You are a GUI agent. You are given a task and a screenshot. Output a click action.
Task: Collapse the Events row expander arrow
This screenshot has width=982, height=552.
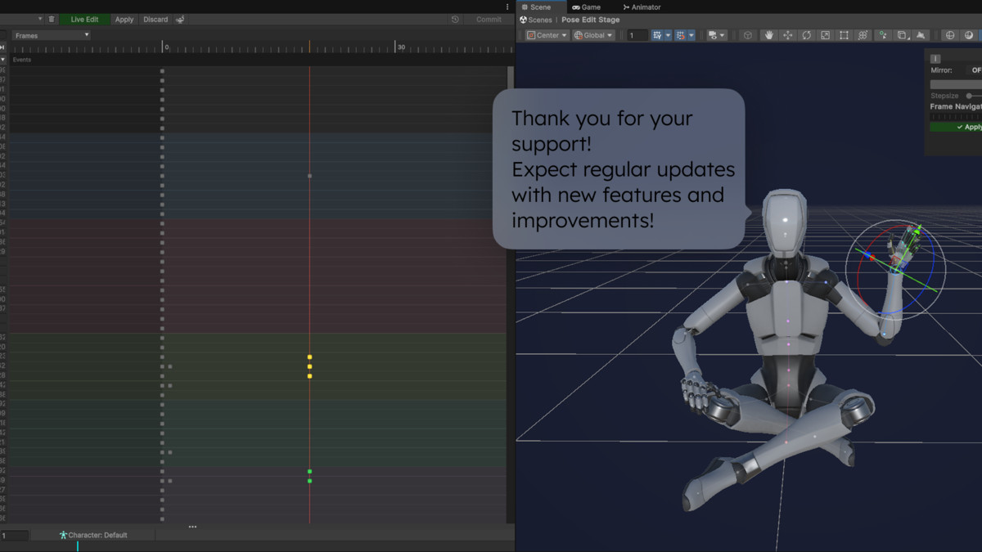pos(3,60)
